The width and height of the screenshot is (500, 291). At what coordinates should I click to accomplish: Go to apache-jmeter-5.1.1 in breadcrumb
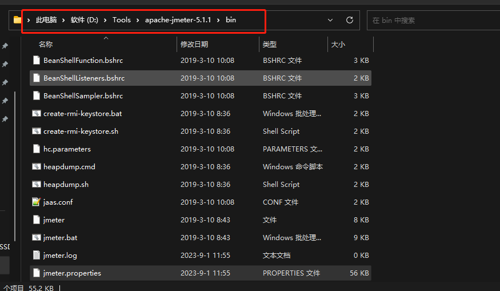point(178,20)
